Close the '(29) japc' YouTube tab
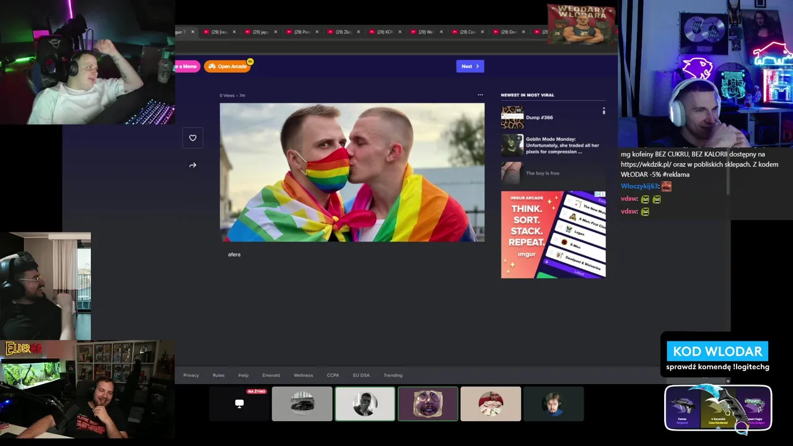The width and height of the screenshot is (793, 446). pyautogui.click(x=276, y=32)
